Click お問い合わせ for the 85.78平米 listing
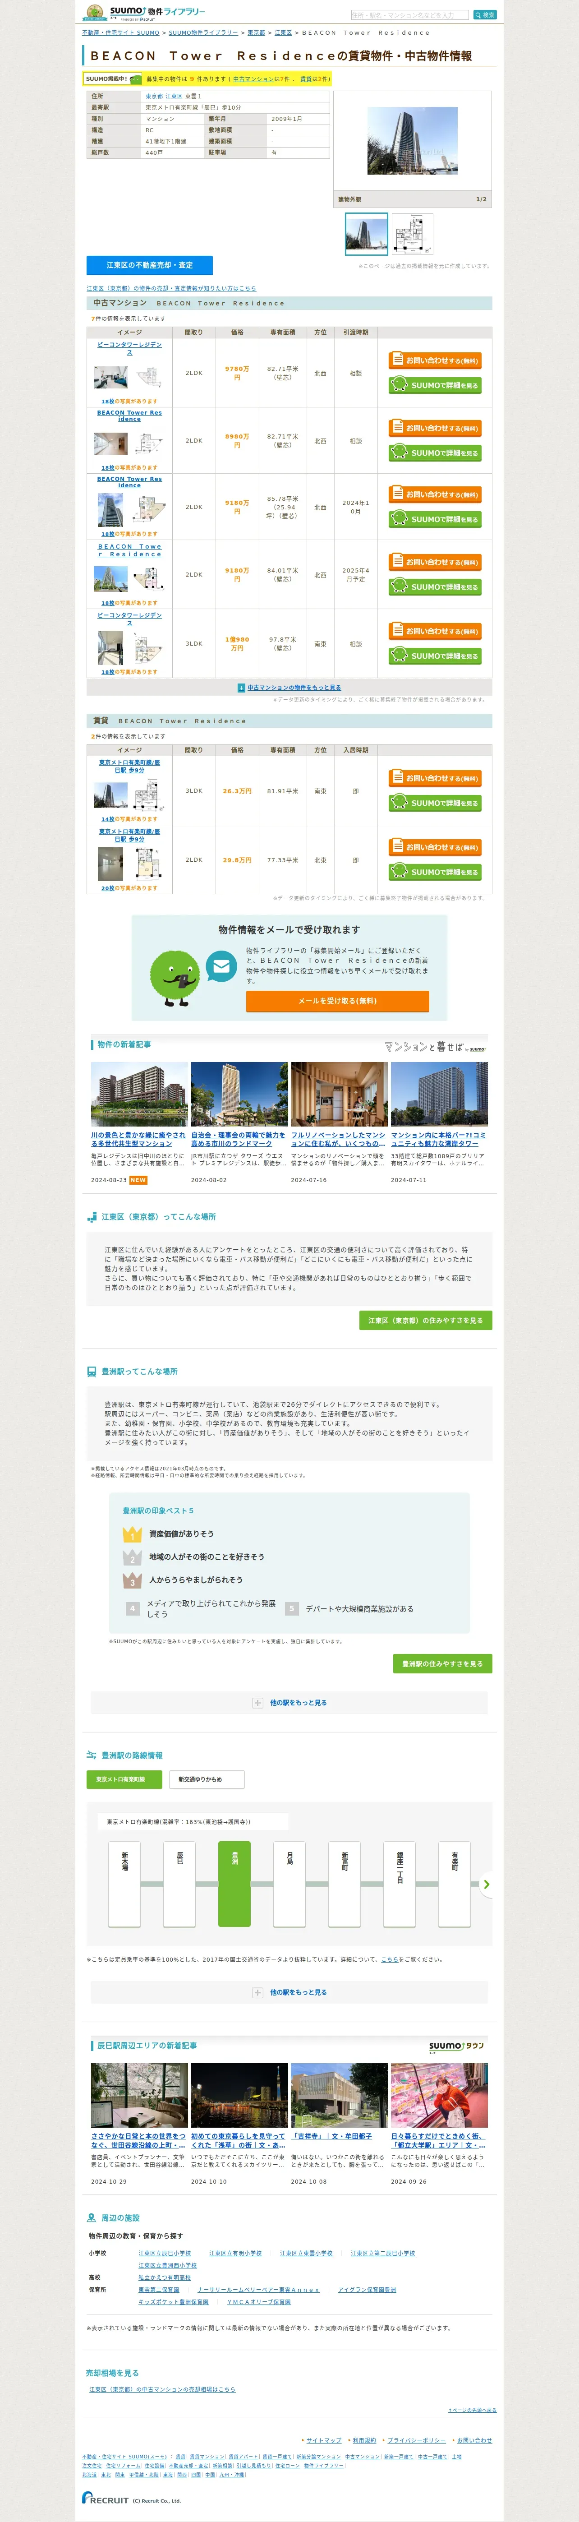Viewport: 579px width, 2522px height. point(435,494)
